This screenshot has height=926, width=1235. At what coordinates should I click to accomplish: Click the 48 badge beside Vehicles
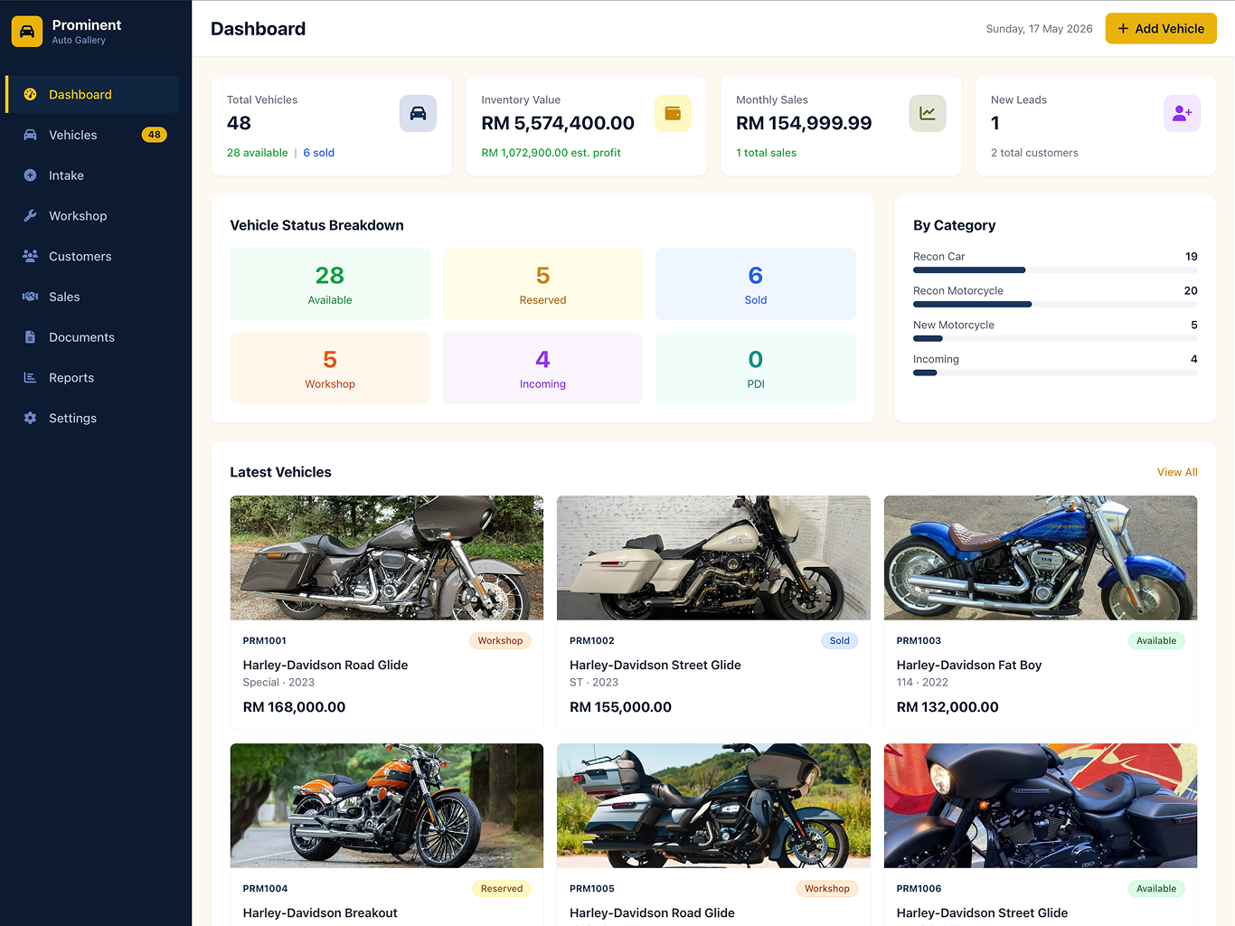[x=155, y=135]
